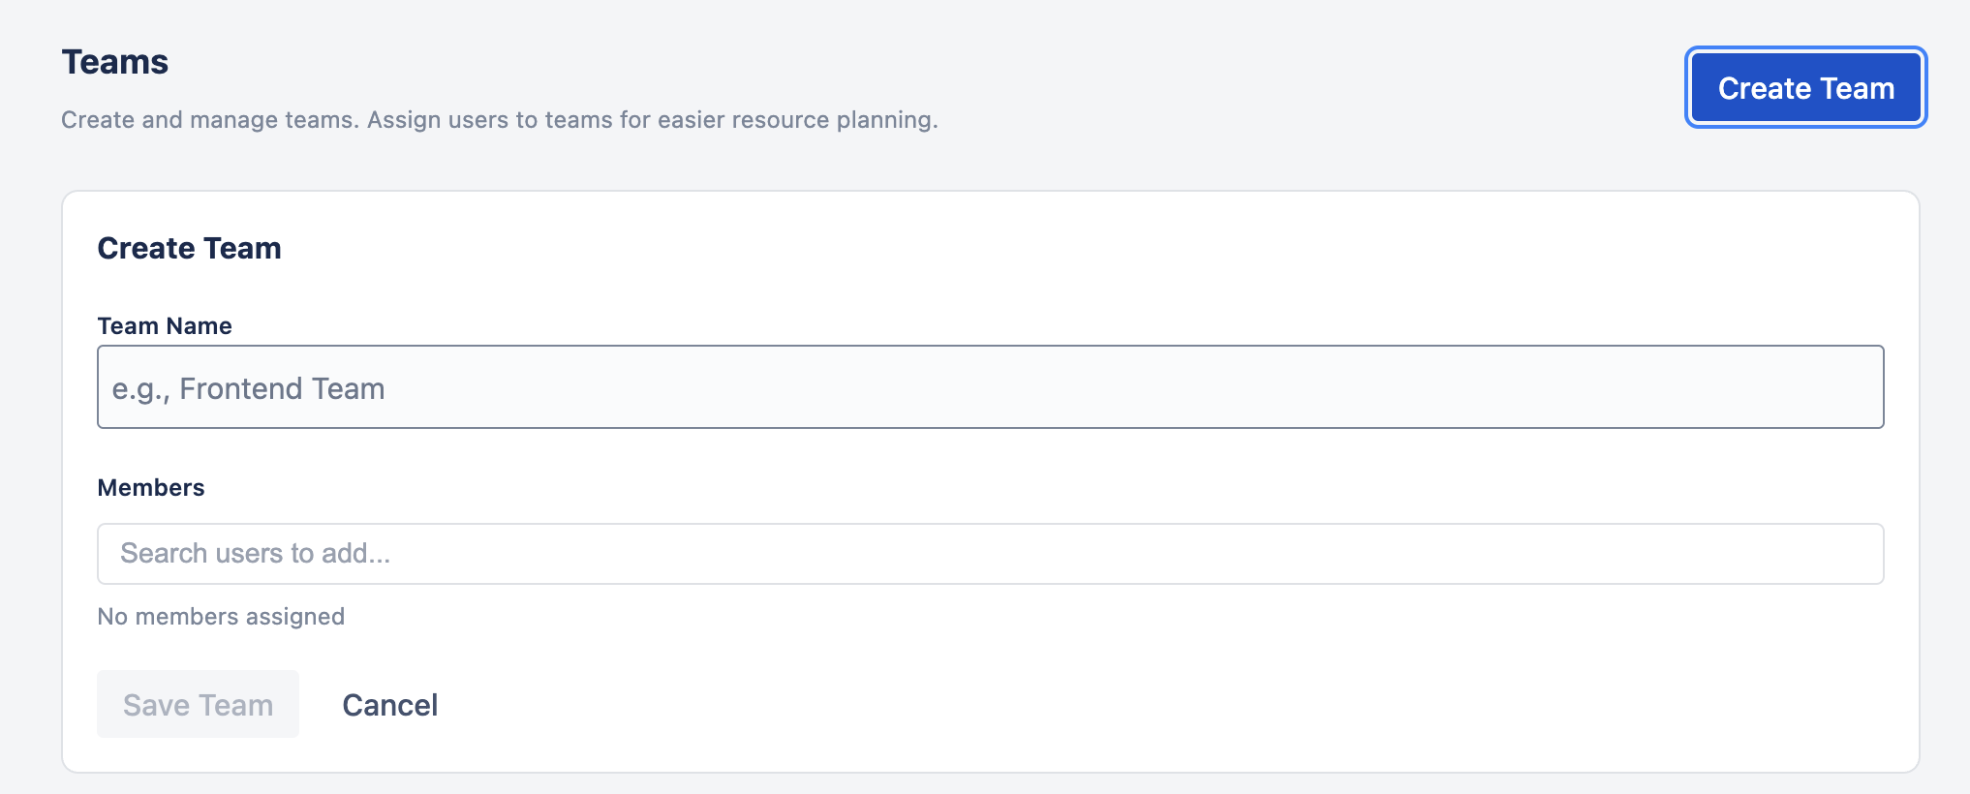Activate the Create Team action at top right
The height and width of the screenshot is (794, 1970).
(1805, 87)
